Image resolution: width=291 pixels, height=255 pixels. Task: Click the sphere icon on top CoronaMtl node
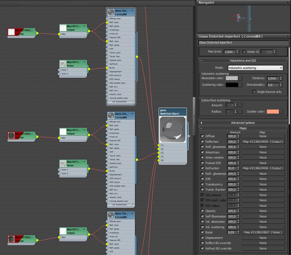point(111,12)
